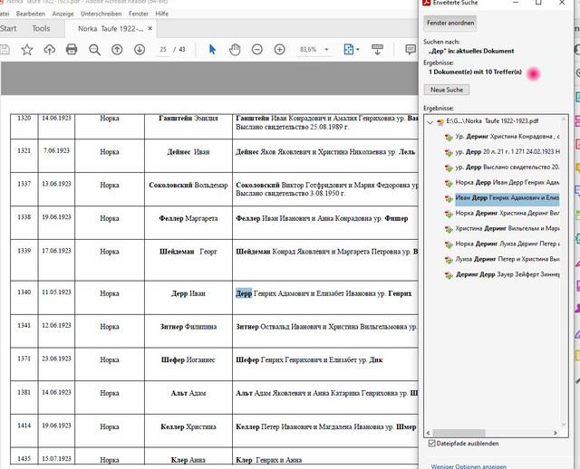This screenshot has width=580, height=469.
Task: Select result 'Деринг Дерр Зауер Зейферт'
Action: click(507, 274)
